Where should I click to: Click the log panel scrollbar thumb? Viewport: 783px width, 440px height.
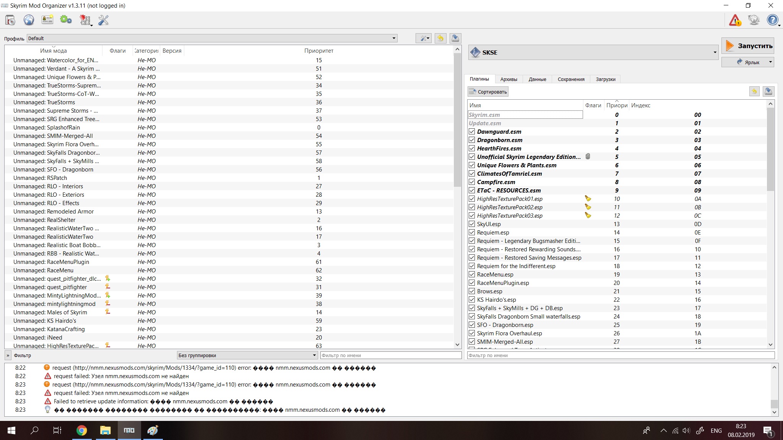tap(774, 404)
